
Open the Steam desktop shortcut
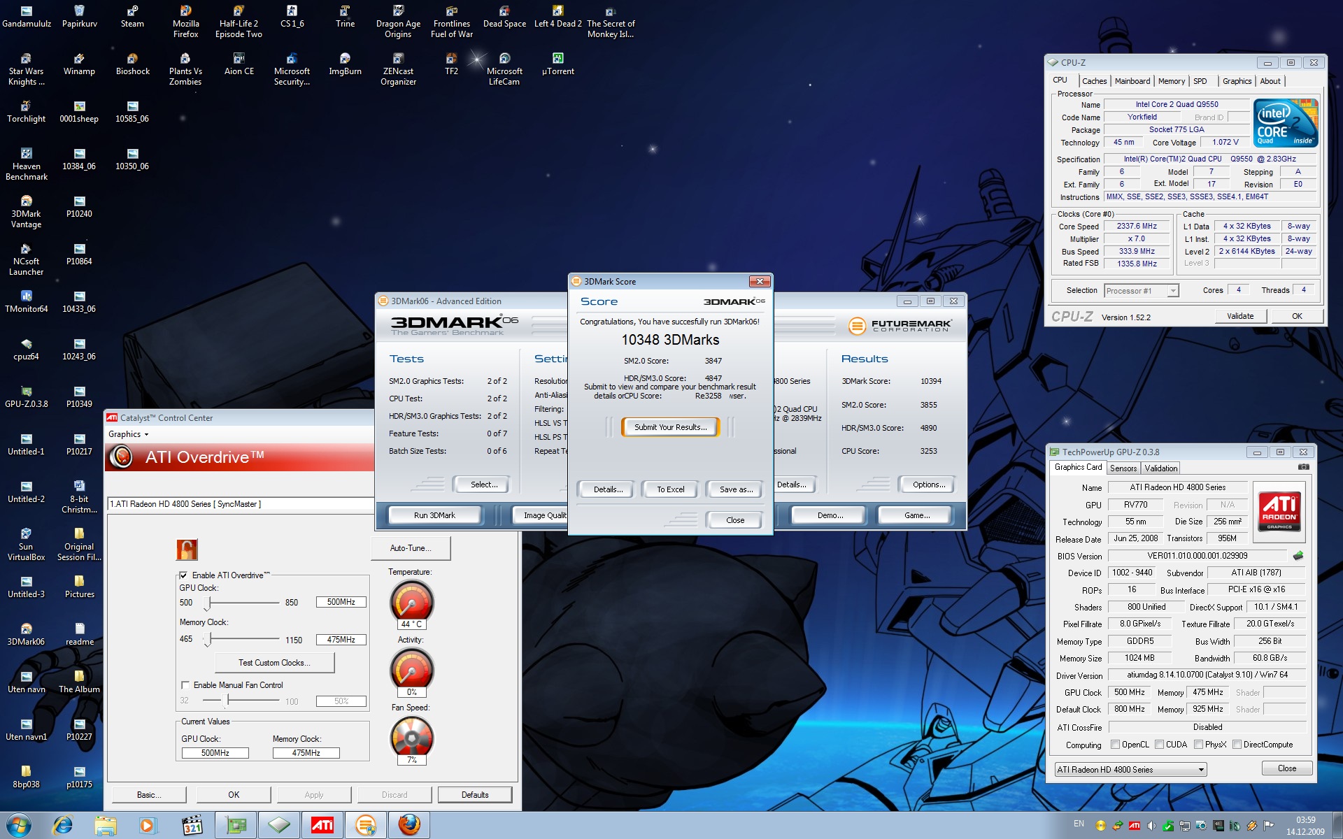tap(132, 17)
